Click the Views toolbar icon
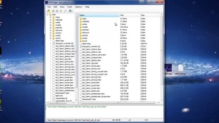 70,11
